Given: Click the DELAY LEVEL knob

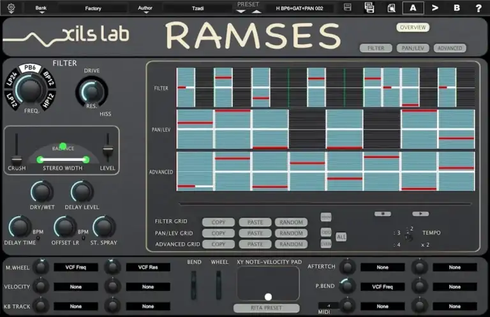Looking at the screenshot, I should coord(82,191).
